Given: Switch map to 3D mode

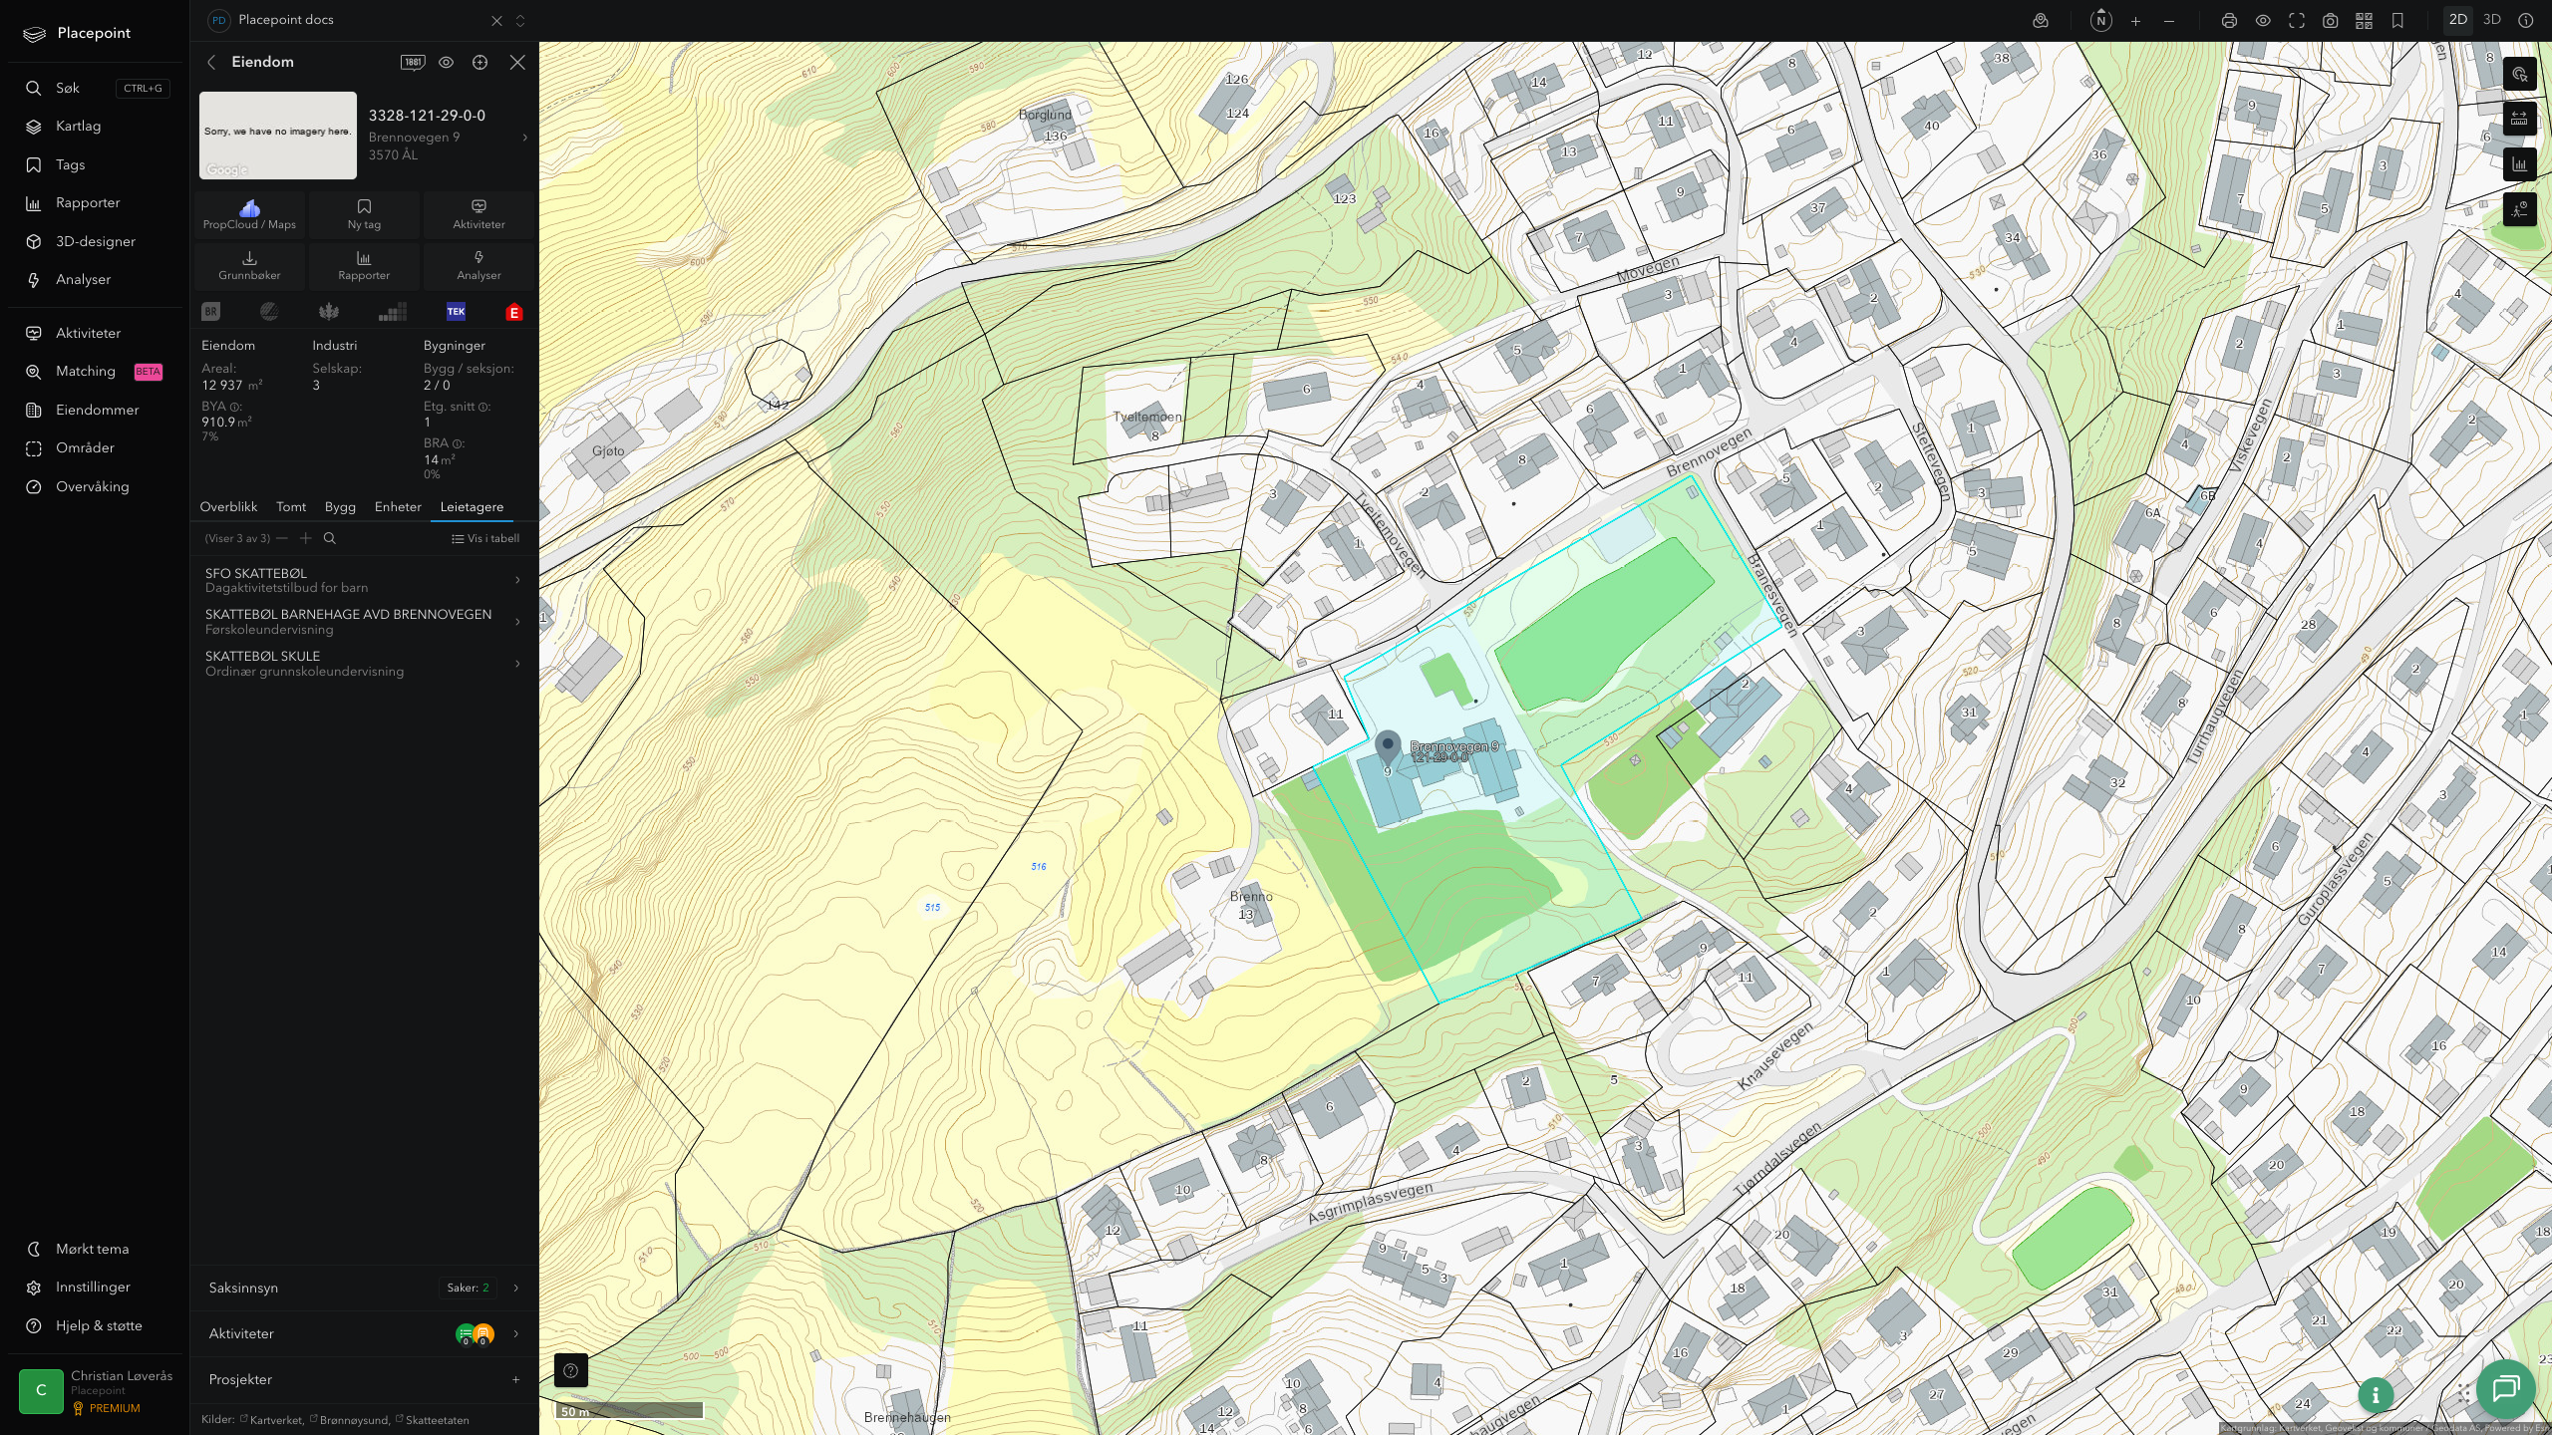Looking at the screenshot, I should (x=2492, y=20).
